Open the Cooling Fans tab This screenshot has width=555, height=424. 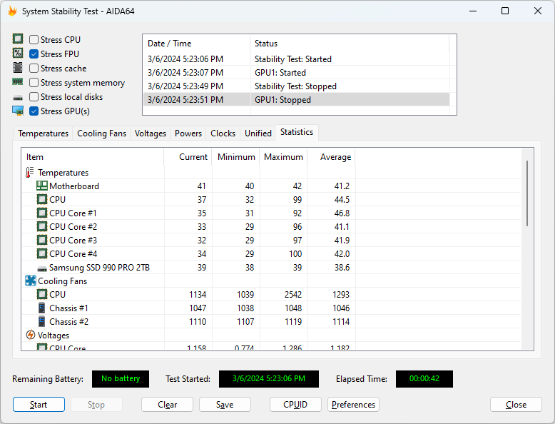(101, 133)
